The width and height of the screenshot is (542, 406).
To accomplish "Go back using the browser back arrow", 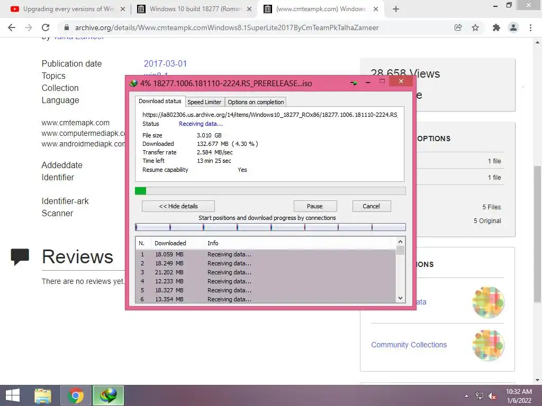I will pos(12,27).
